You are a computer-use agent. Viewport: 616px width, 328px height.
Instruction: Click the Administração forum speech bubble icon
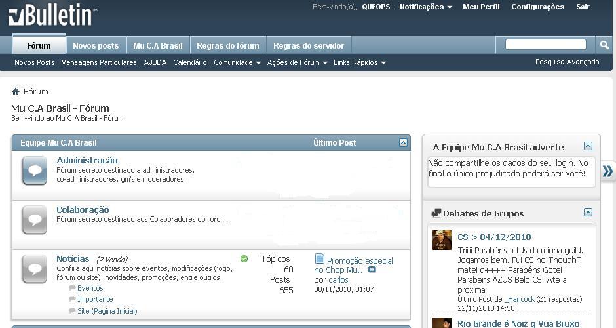[34, 171]
